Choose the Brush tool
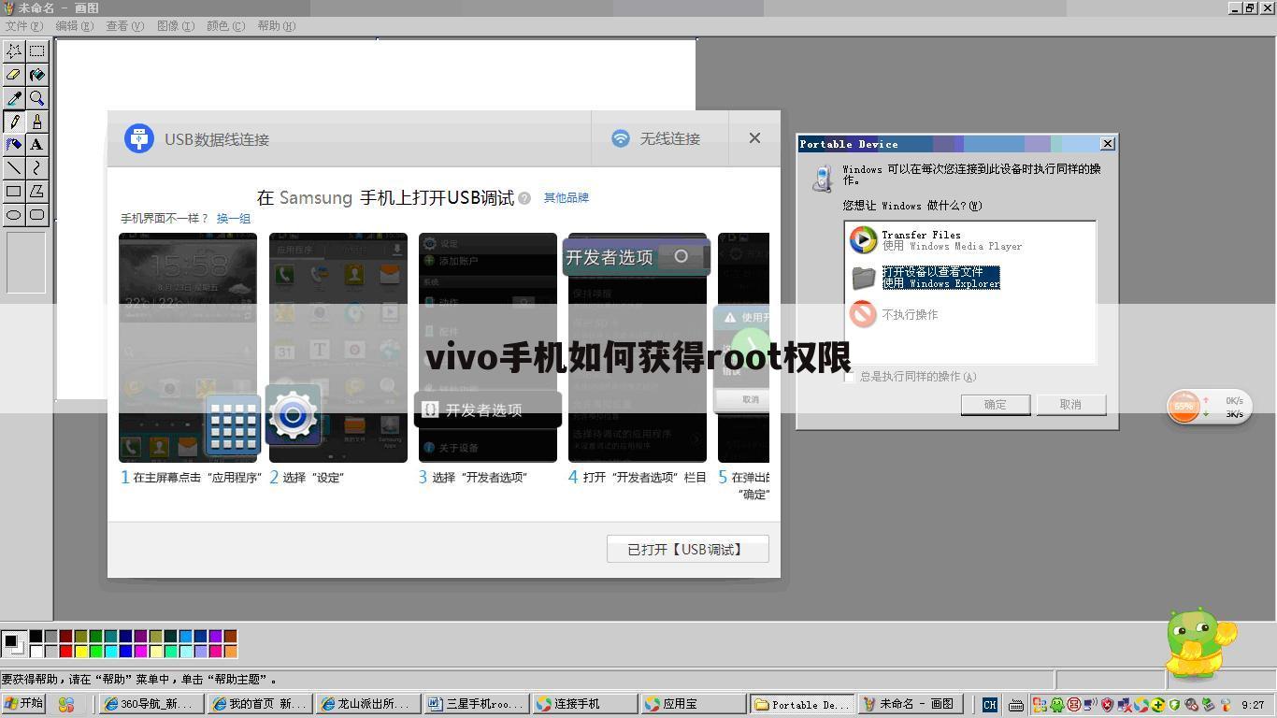This screenshot has height=718, width=1277. tap(36, 122)
